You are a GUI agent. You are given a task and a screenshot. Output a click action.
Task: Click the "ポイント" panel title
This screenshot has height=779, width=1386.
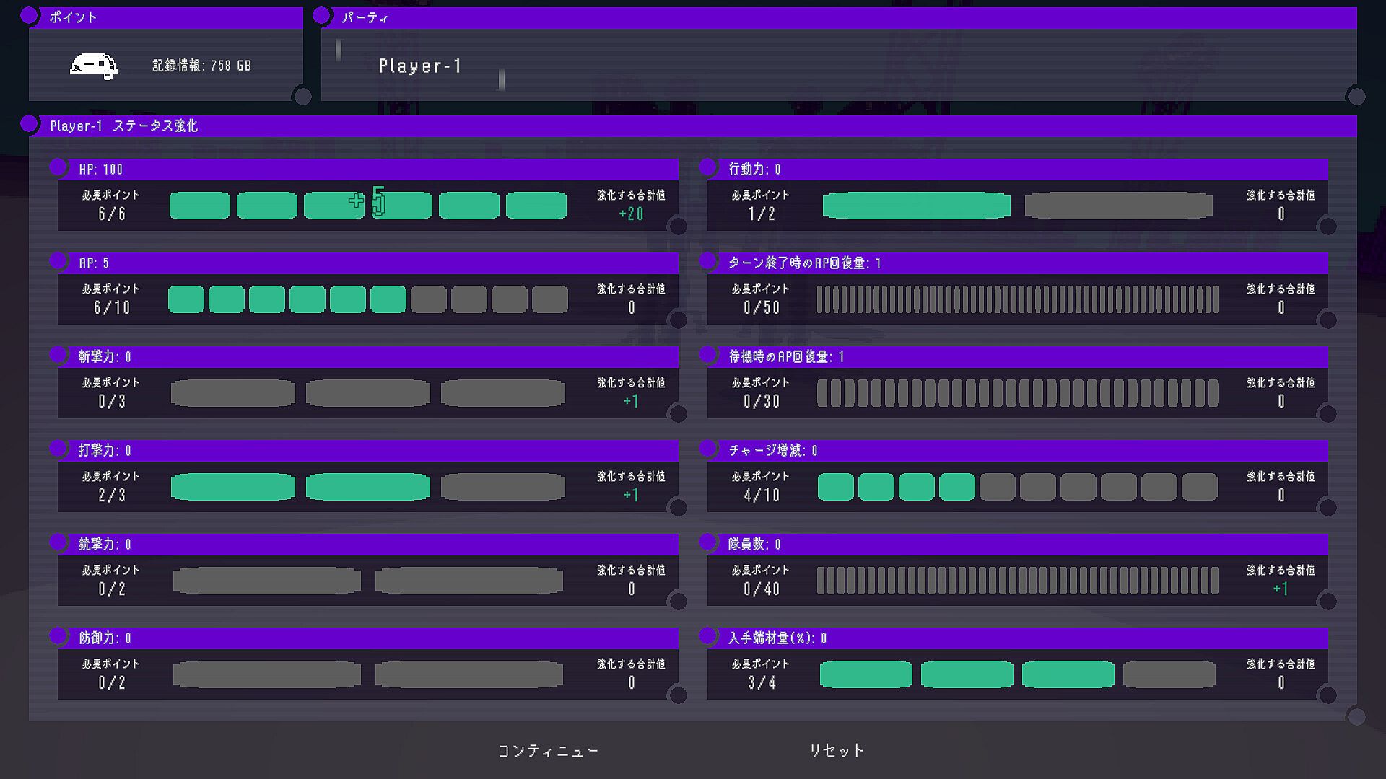(x=73, y=17)
